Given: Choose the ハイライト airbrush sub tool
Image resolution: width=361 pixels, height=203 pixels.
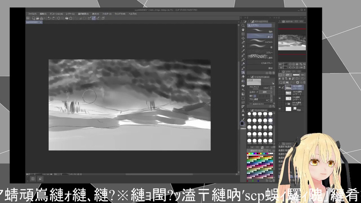Looking at the screenshot, I should click(x=260, y=41).
